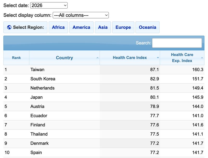Switch to the Europe region
The width and height of the screenshot is (208, 158).
pyautogui.click(x=123, y=27)
